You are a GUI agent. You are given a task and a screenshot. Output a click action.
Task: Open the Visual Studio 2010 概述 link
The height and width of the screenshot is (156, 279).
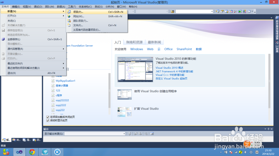[169, 68]
